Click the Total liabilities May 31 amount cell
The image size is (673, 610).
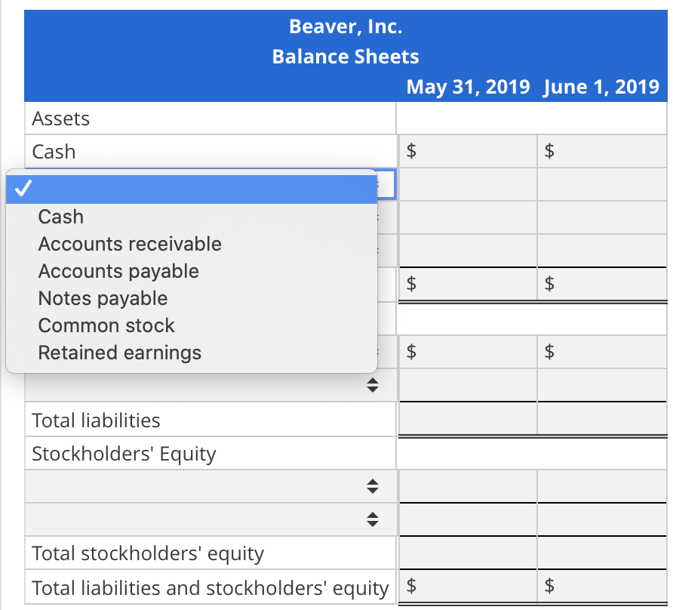(466, 419)
